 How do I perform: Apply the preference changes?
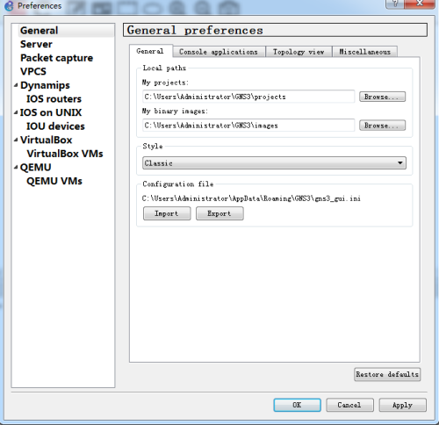click(x=402, y=405)
